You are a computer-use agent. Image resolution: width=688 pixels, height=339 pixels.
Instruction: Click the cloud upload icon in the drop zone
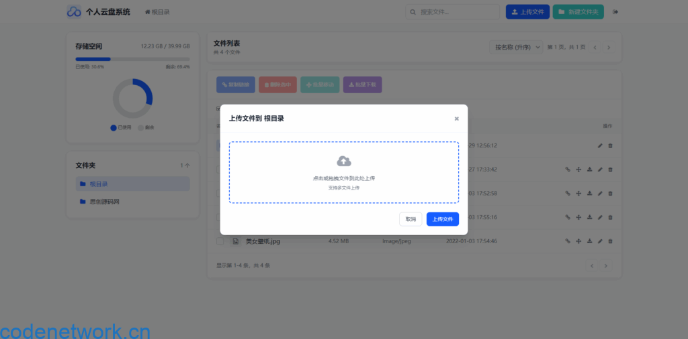pyautogui.click(x=343, y=161)
